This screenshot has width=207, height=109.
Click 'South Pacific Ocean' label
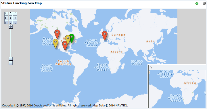click(x=47, y=68)
